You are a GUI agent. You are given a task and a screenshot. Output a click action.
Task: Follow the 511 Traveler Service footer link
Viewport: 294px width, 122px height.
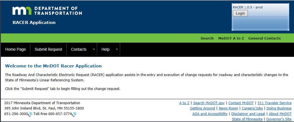coord(274,103)
